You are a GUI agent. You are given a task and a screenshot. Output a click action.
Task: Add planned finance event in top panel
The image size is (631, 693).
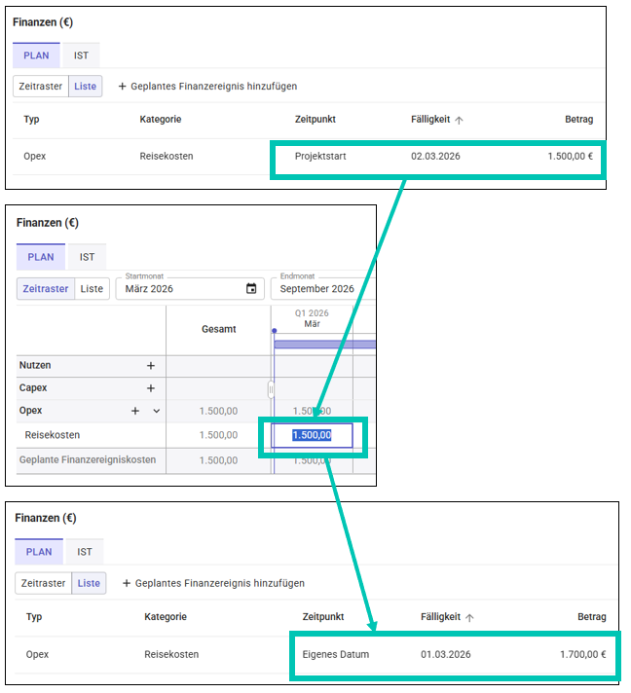tap(206, 87)
